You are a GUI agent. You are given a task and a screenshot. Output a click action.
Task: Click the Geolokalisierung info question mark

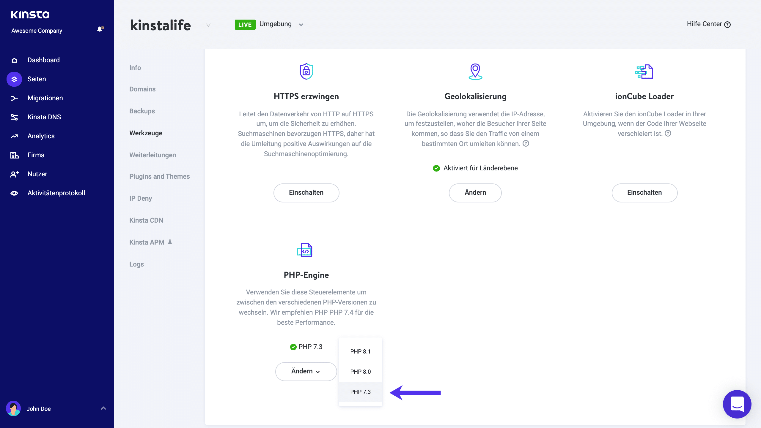(526, 144)
